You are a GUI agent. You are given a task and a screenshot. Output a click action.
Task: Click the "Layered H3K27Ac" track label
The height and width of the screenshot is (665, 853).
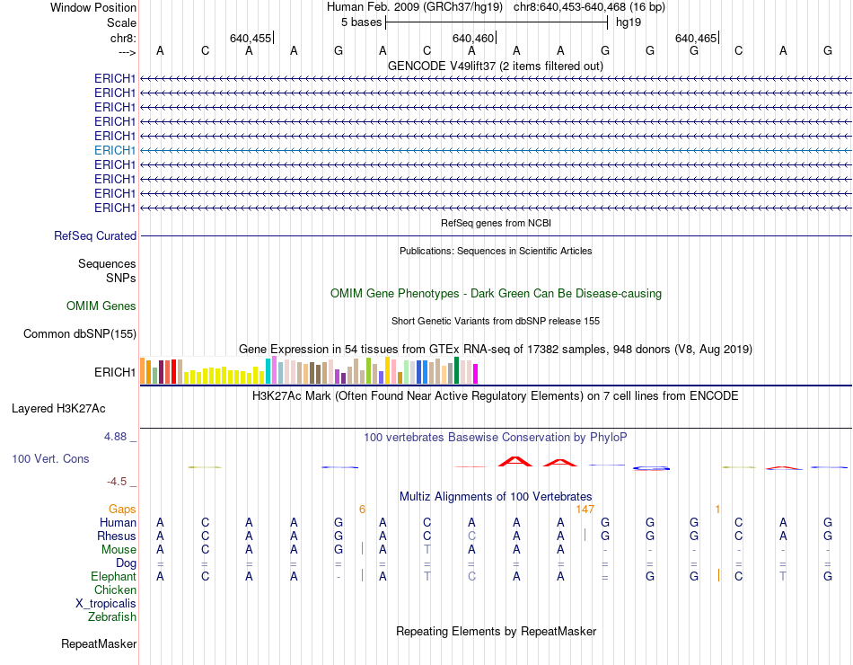coord(58,409)
